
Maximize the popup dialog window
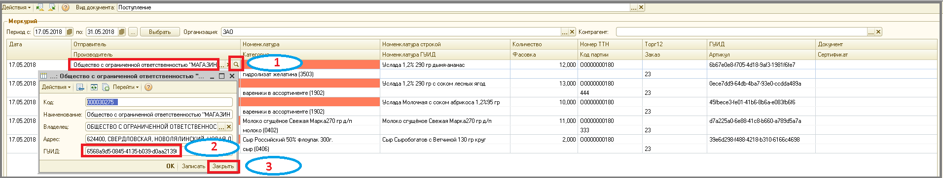pos(222,76)
